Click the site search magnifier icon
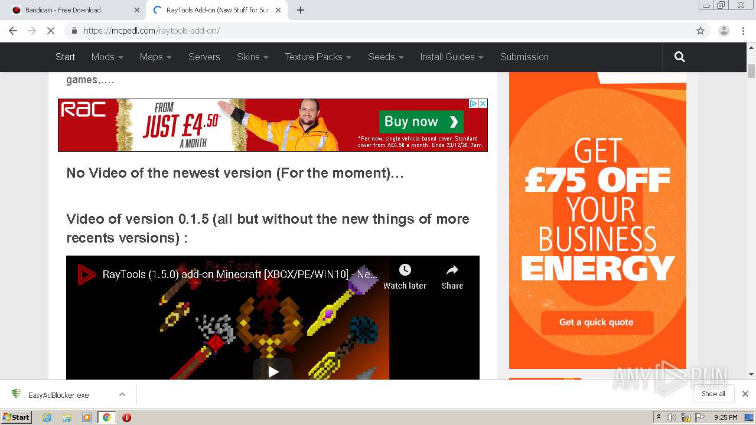756x425 pixels. coord(680,57)
